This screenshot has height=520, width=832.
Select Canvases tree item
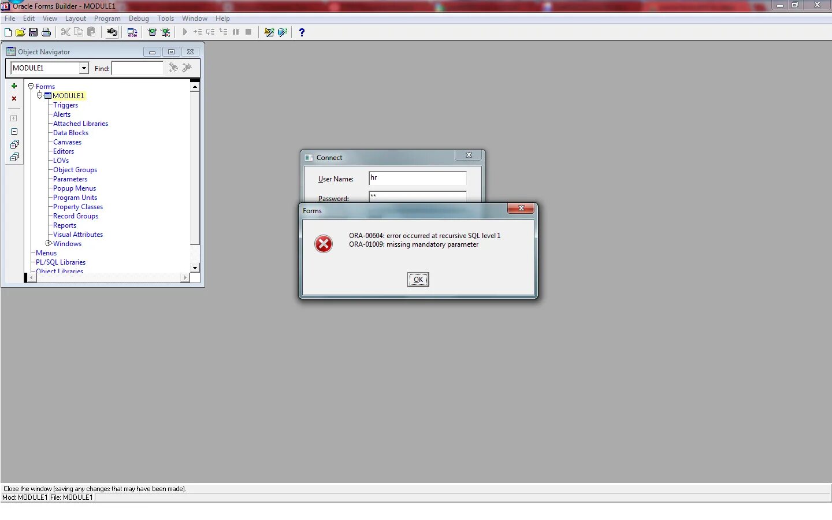[67, 142]
